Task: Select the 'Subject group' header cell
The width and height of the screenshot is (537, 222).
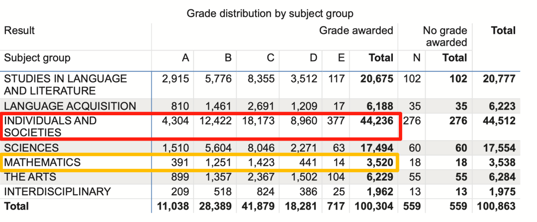Action: (37, 58)
